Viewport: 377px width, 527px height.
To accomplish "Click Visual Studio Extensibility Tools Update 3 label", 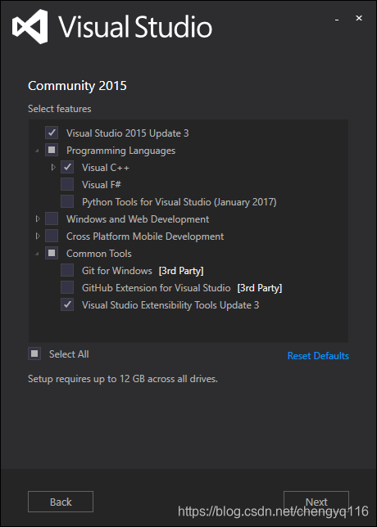I will click(170, 305).
